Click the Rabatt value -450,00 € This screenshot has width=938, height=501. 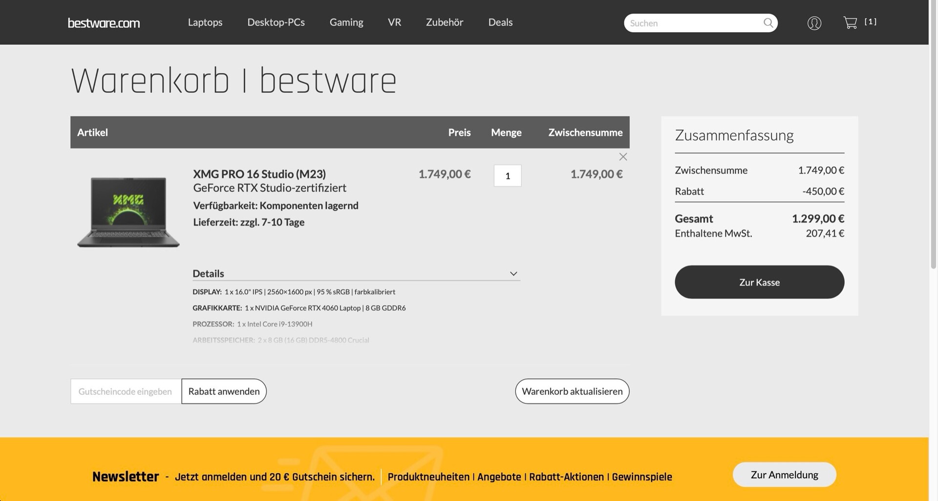(x=823, y=191)
